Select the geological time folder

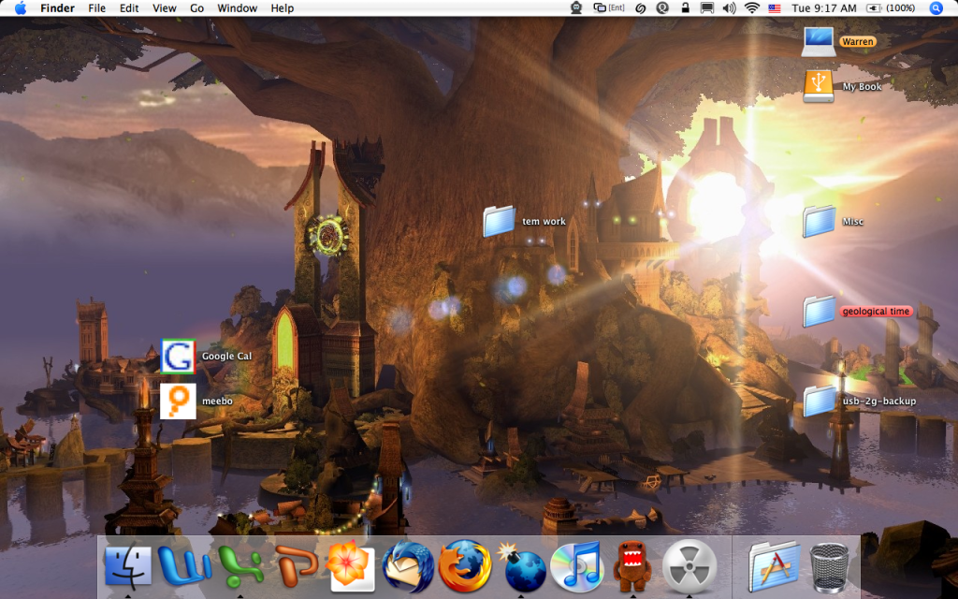pos(819,311)
